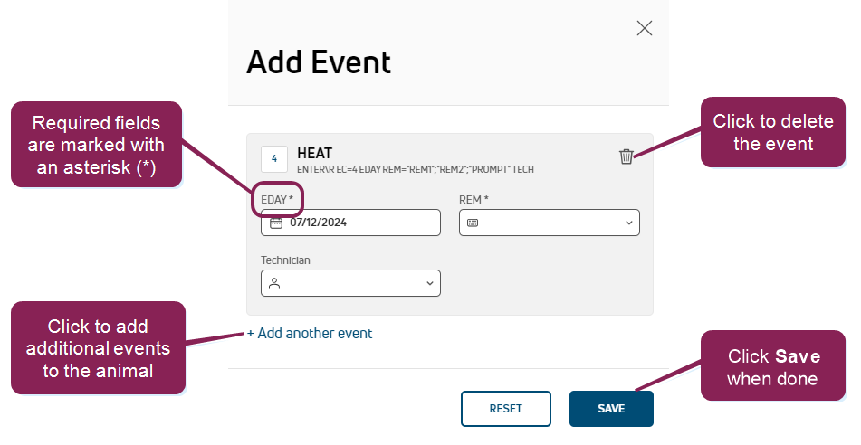Viewport: 861px width, 445px height.
Task: Open the Technician dropdown chevron
Action: coord(429,283)
